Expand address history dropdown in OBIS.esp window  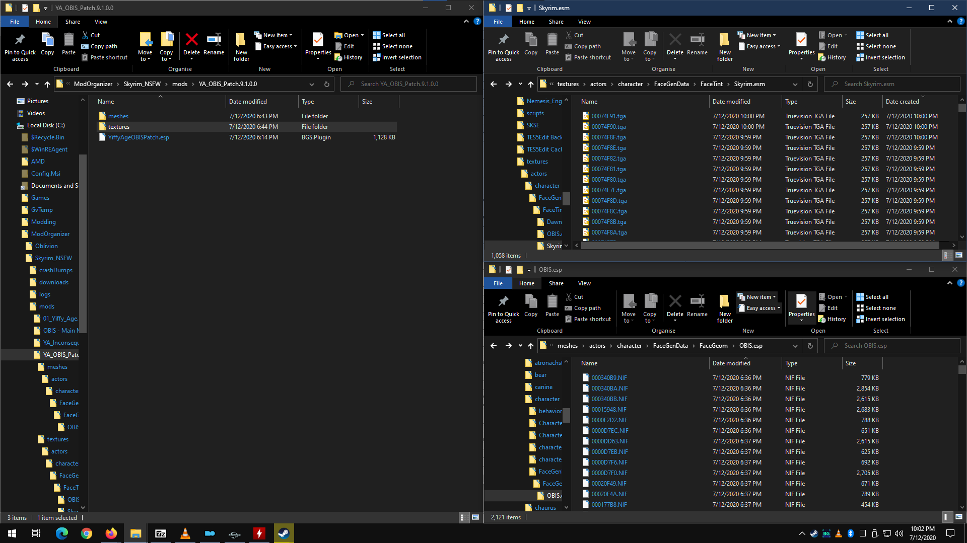pos(795,346)
